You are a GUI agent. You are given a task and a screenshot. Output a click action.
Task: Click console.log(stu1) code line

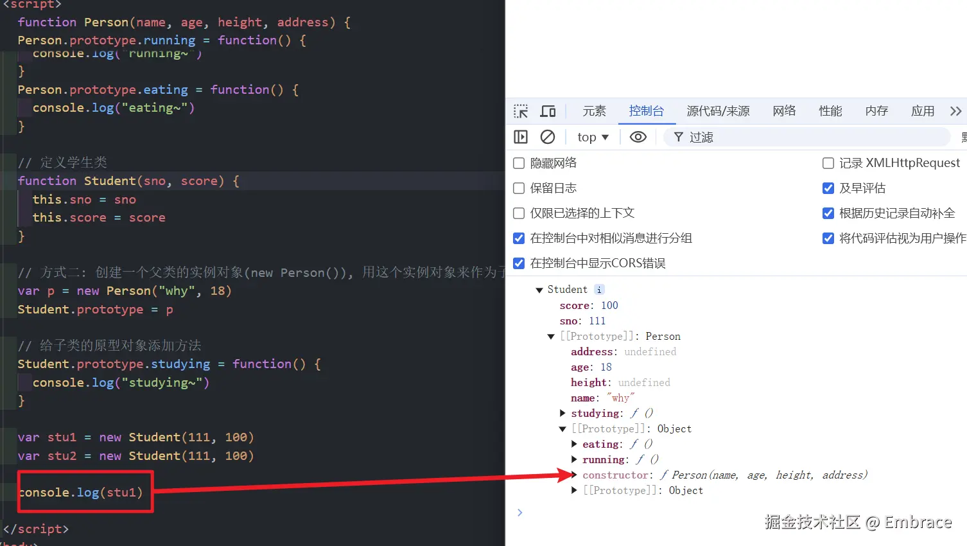click(x=80, y=493)
